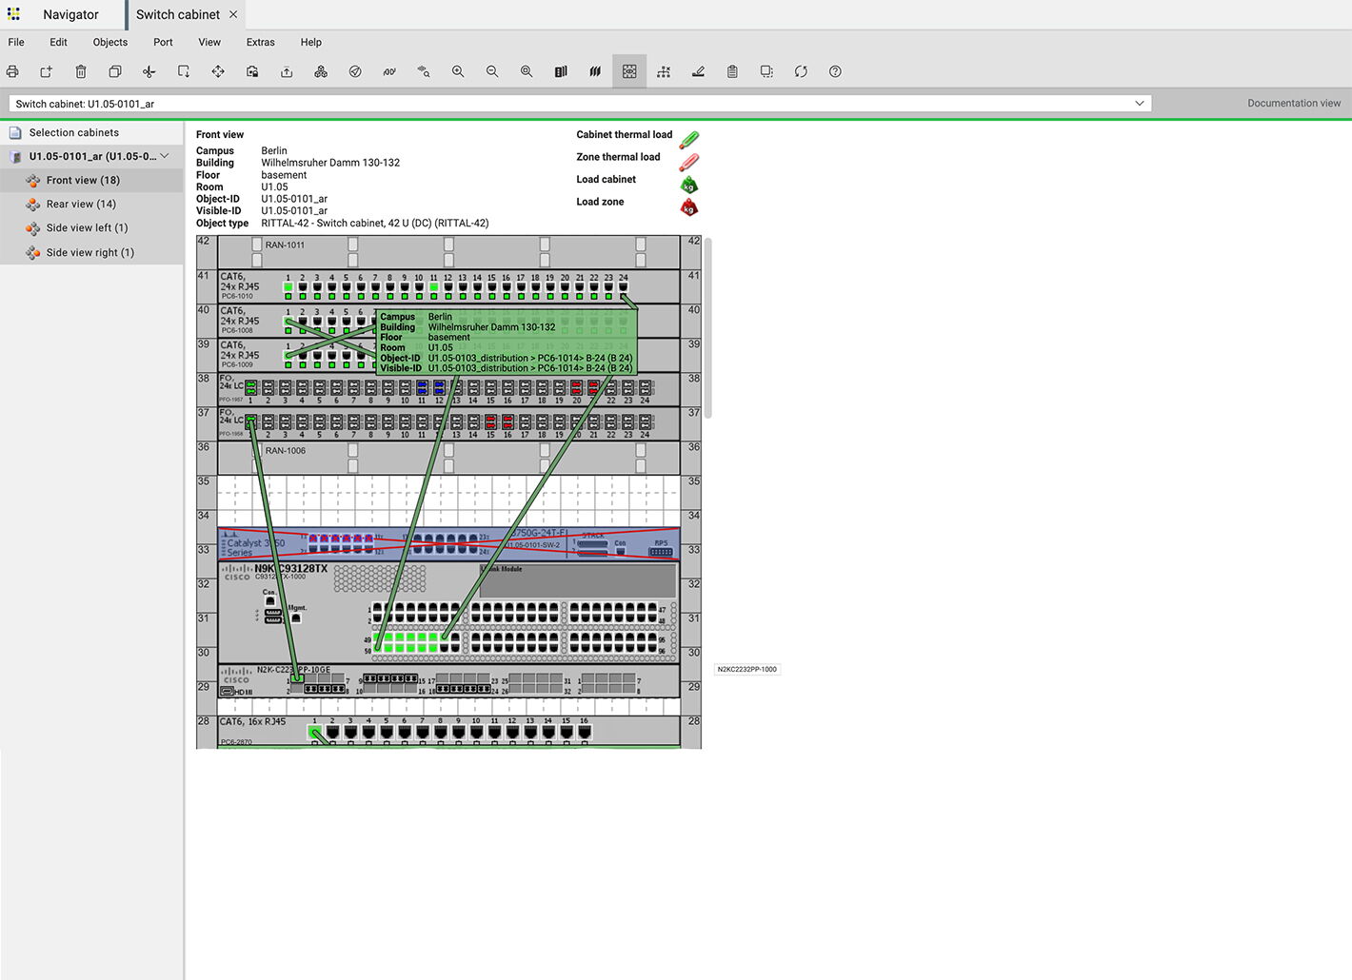Viewport: 1352px width, 980px height.
Task: Click the green cabinet thermal load thermometer
Action: coord(689,140)
